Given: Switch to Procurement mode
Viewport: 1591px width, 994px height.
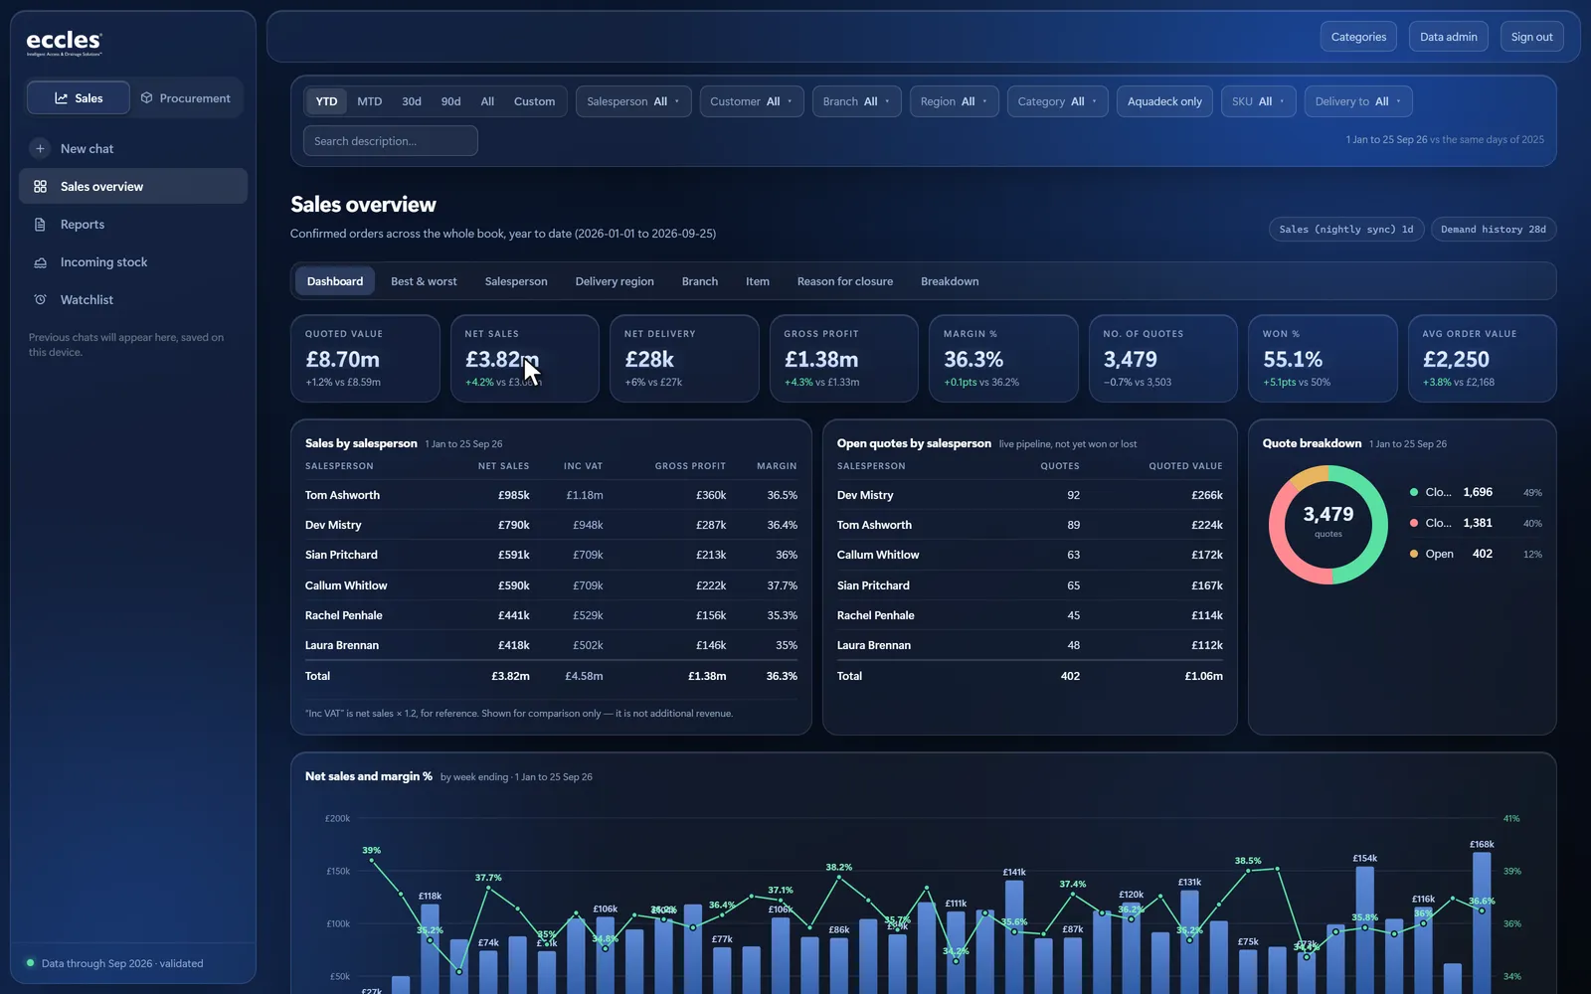Looking at the screenshot, I should (186, 98).
